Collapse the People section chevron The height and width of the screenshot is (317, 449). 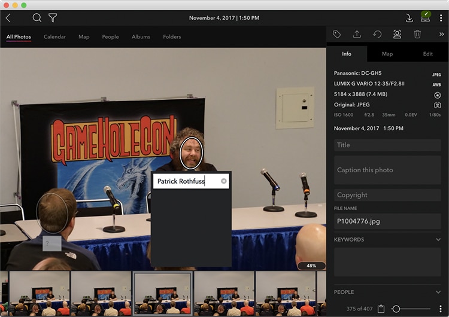point(438,292)
